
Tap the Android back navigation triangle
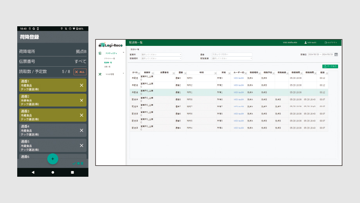coord(33,172)
